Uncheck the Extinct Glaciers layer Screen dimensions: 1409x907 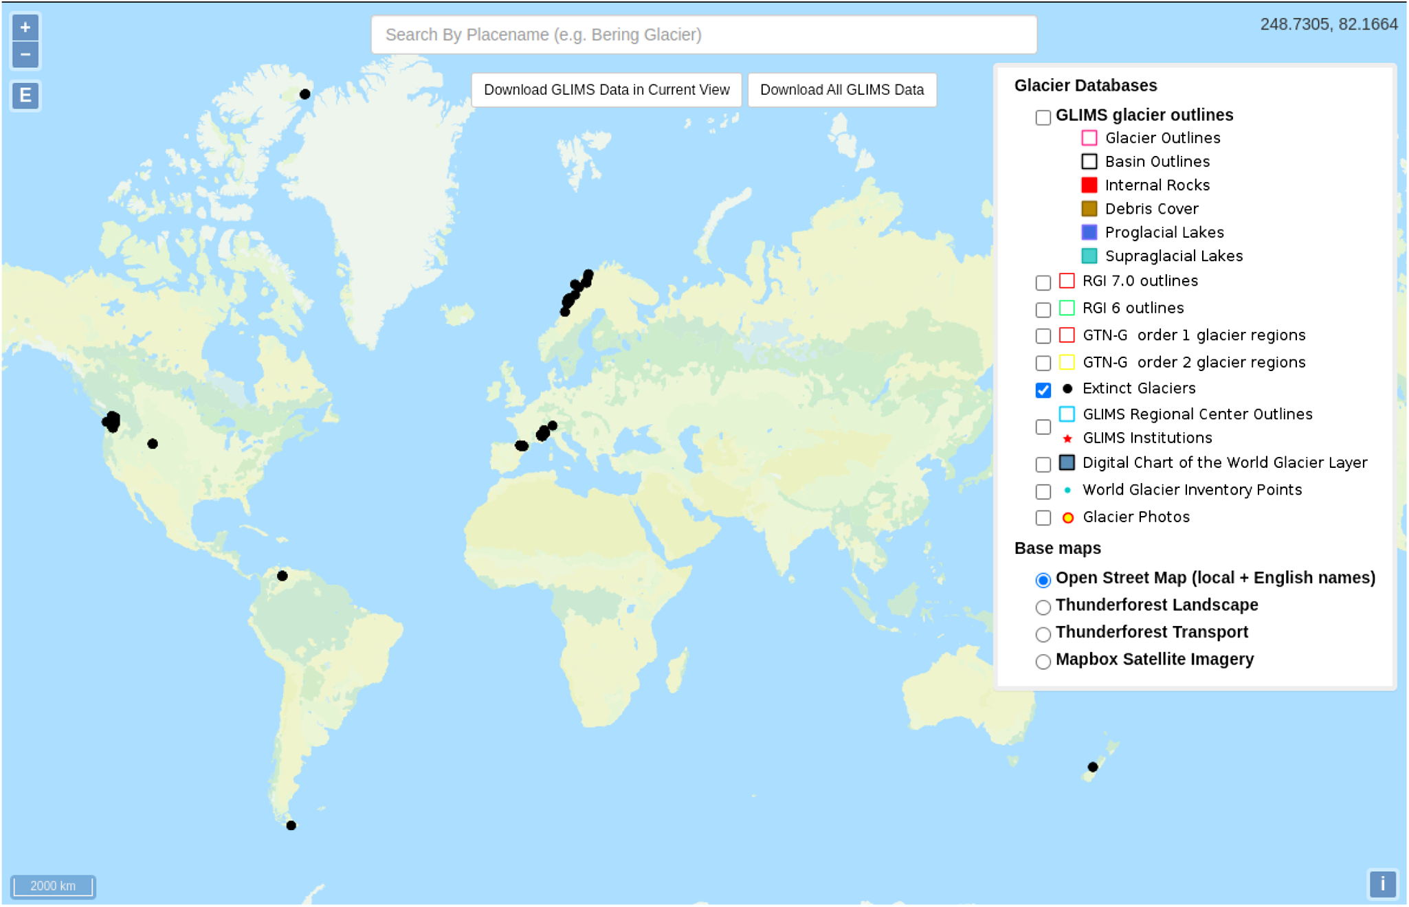[1043, 390]
